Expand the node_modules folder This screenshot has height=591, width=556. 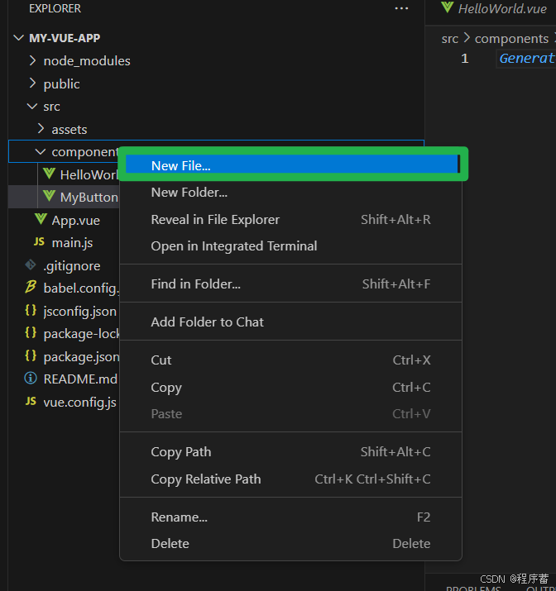point(33,60)
